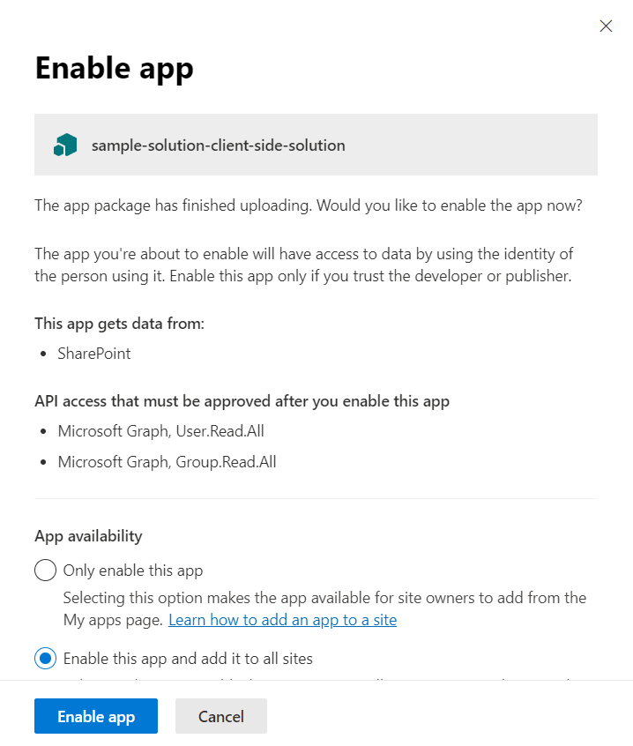Click the Microsoft Graph Group.Read.All permission
Image resolution: width=633 pixels, height=746 pixels.
click(167, 461)
